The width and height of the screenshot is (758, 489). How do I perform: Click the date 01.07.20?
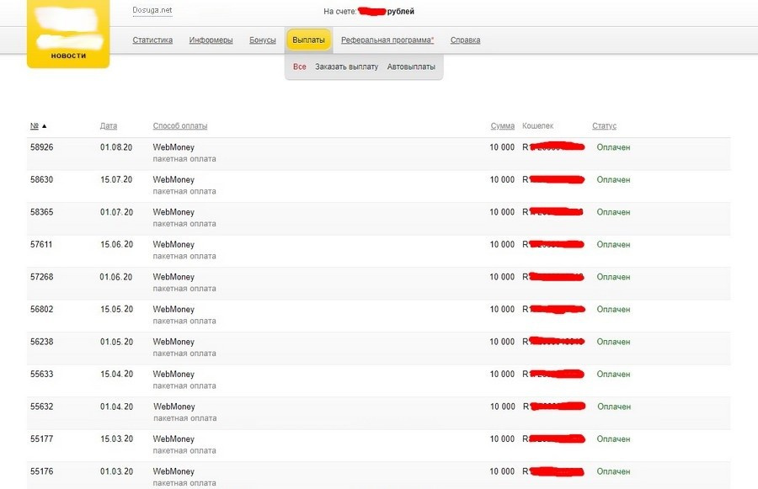point(116,211)
